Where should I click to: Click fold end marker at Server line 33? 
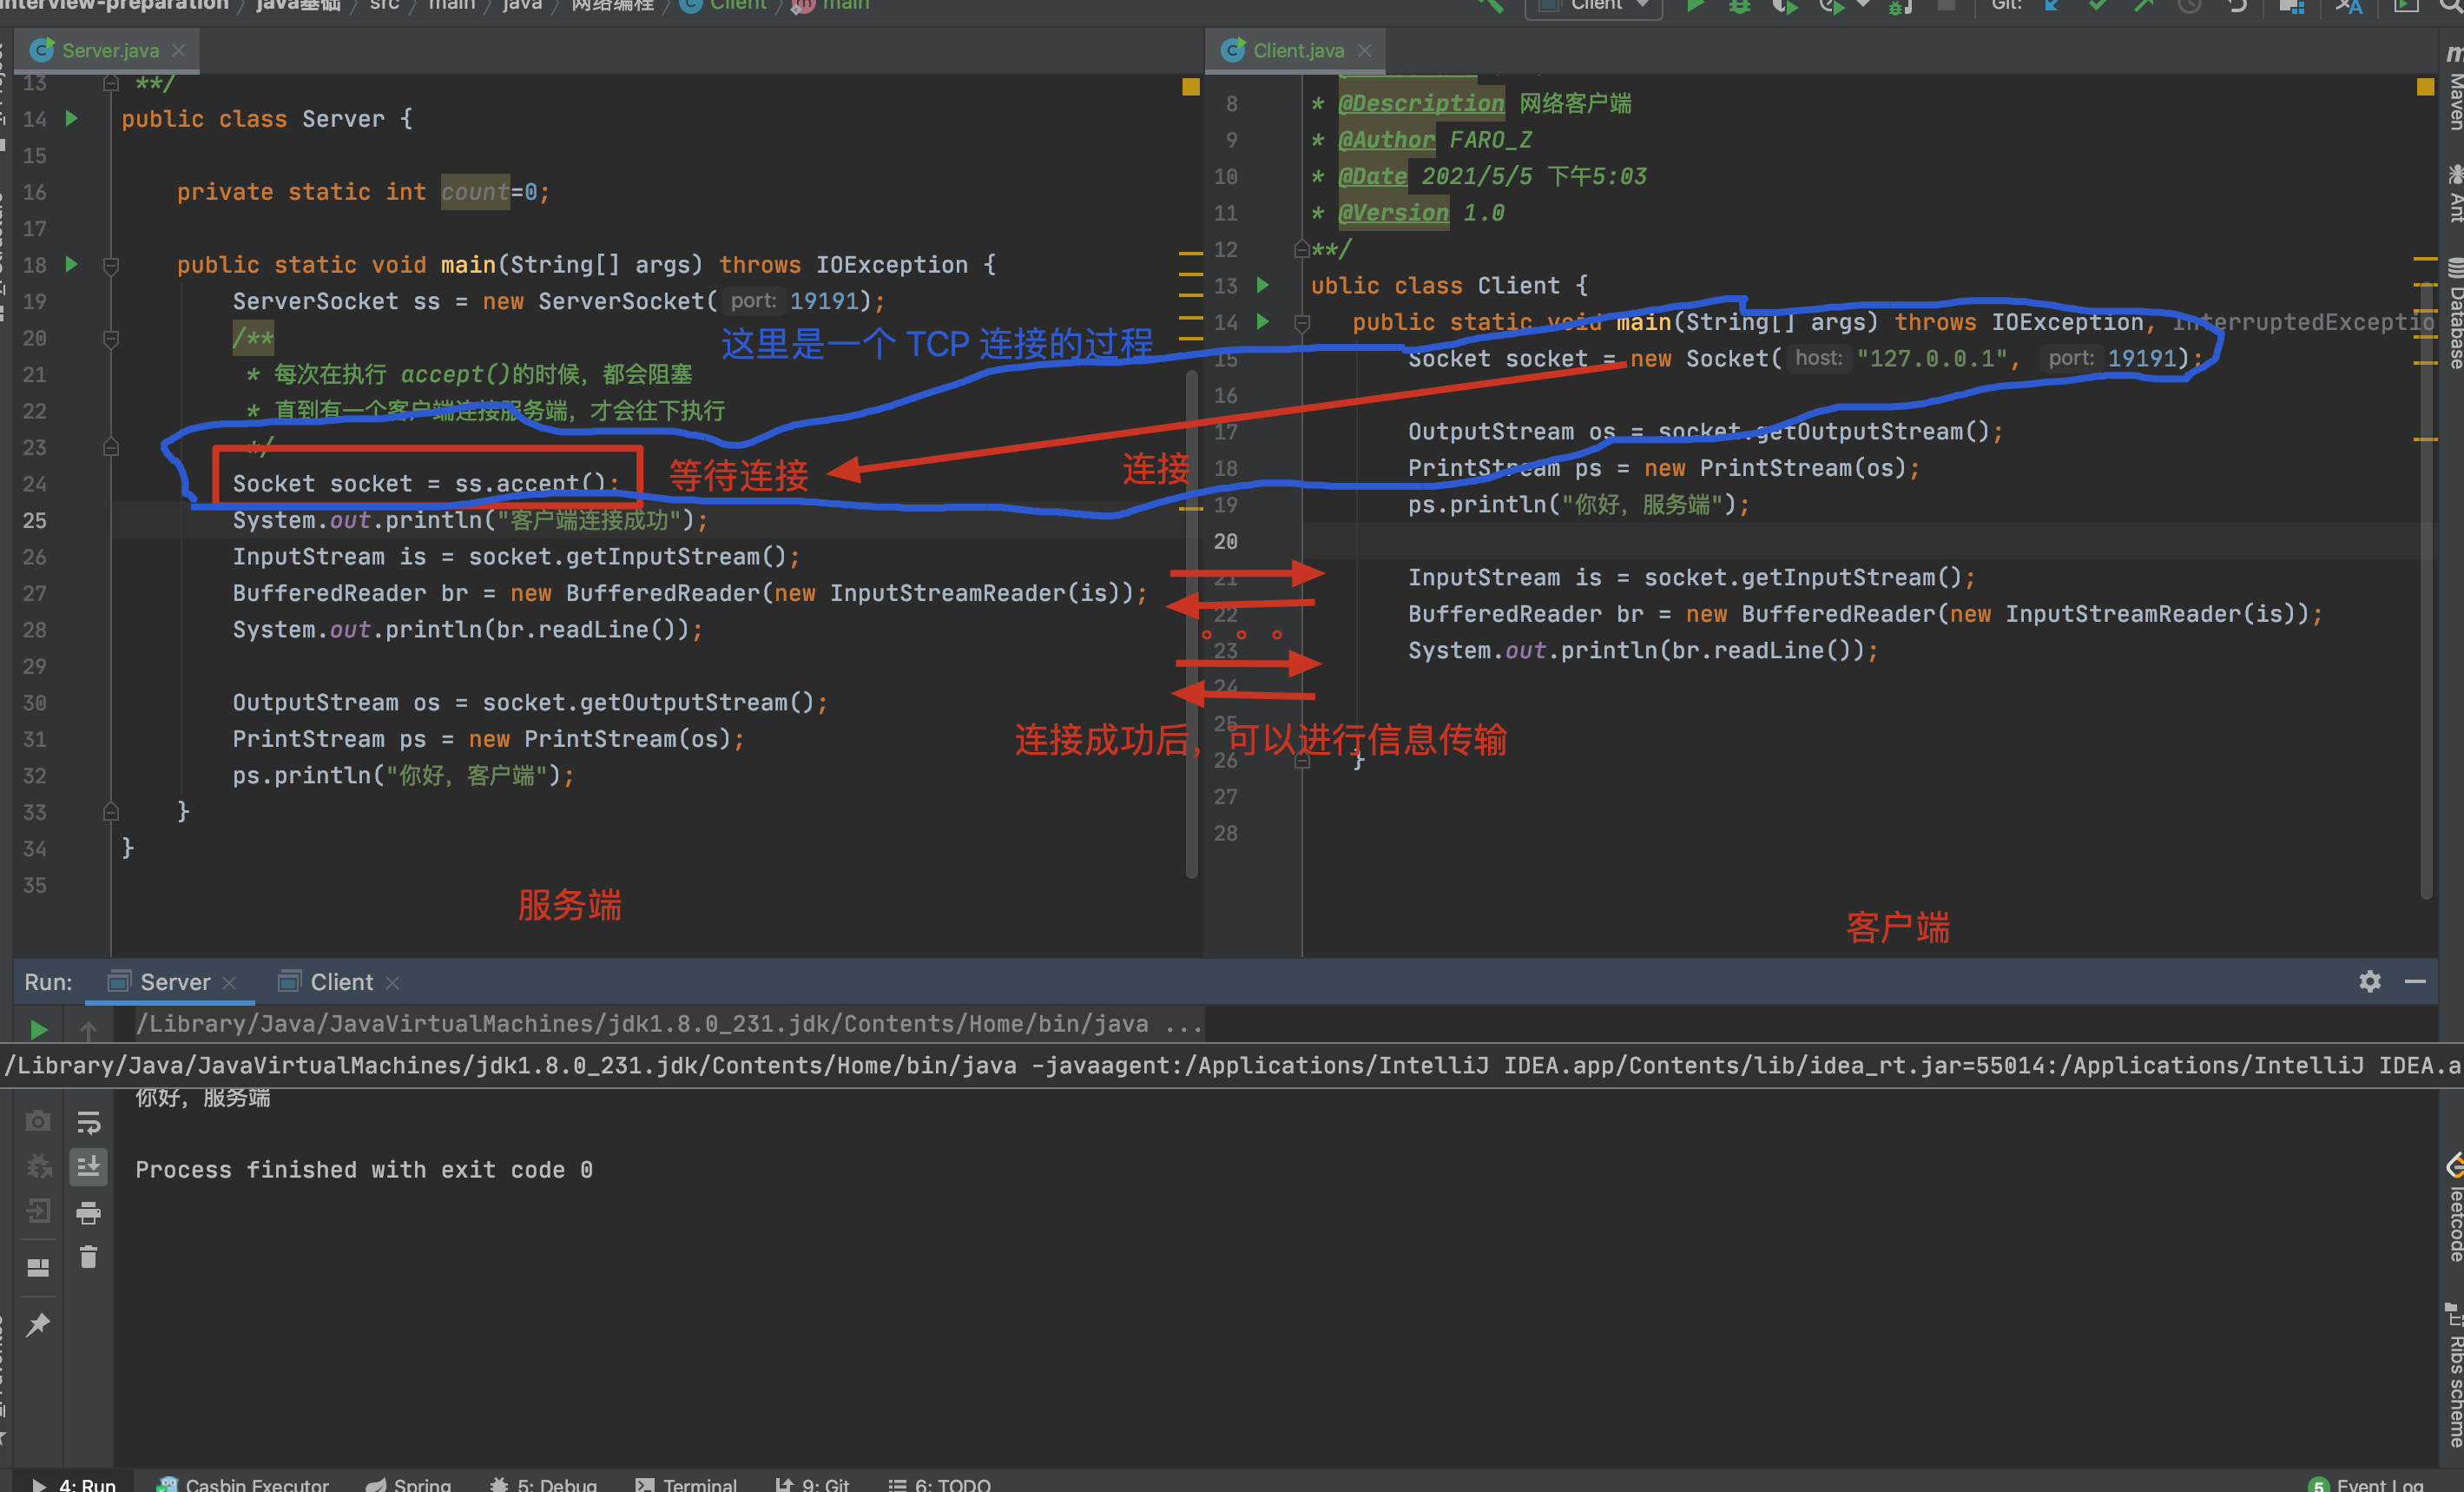pyautogui.click(x=111, y=811)
